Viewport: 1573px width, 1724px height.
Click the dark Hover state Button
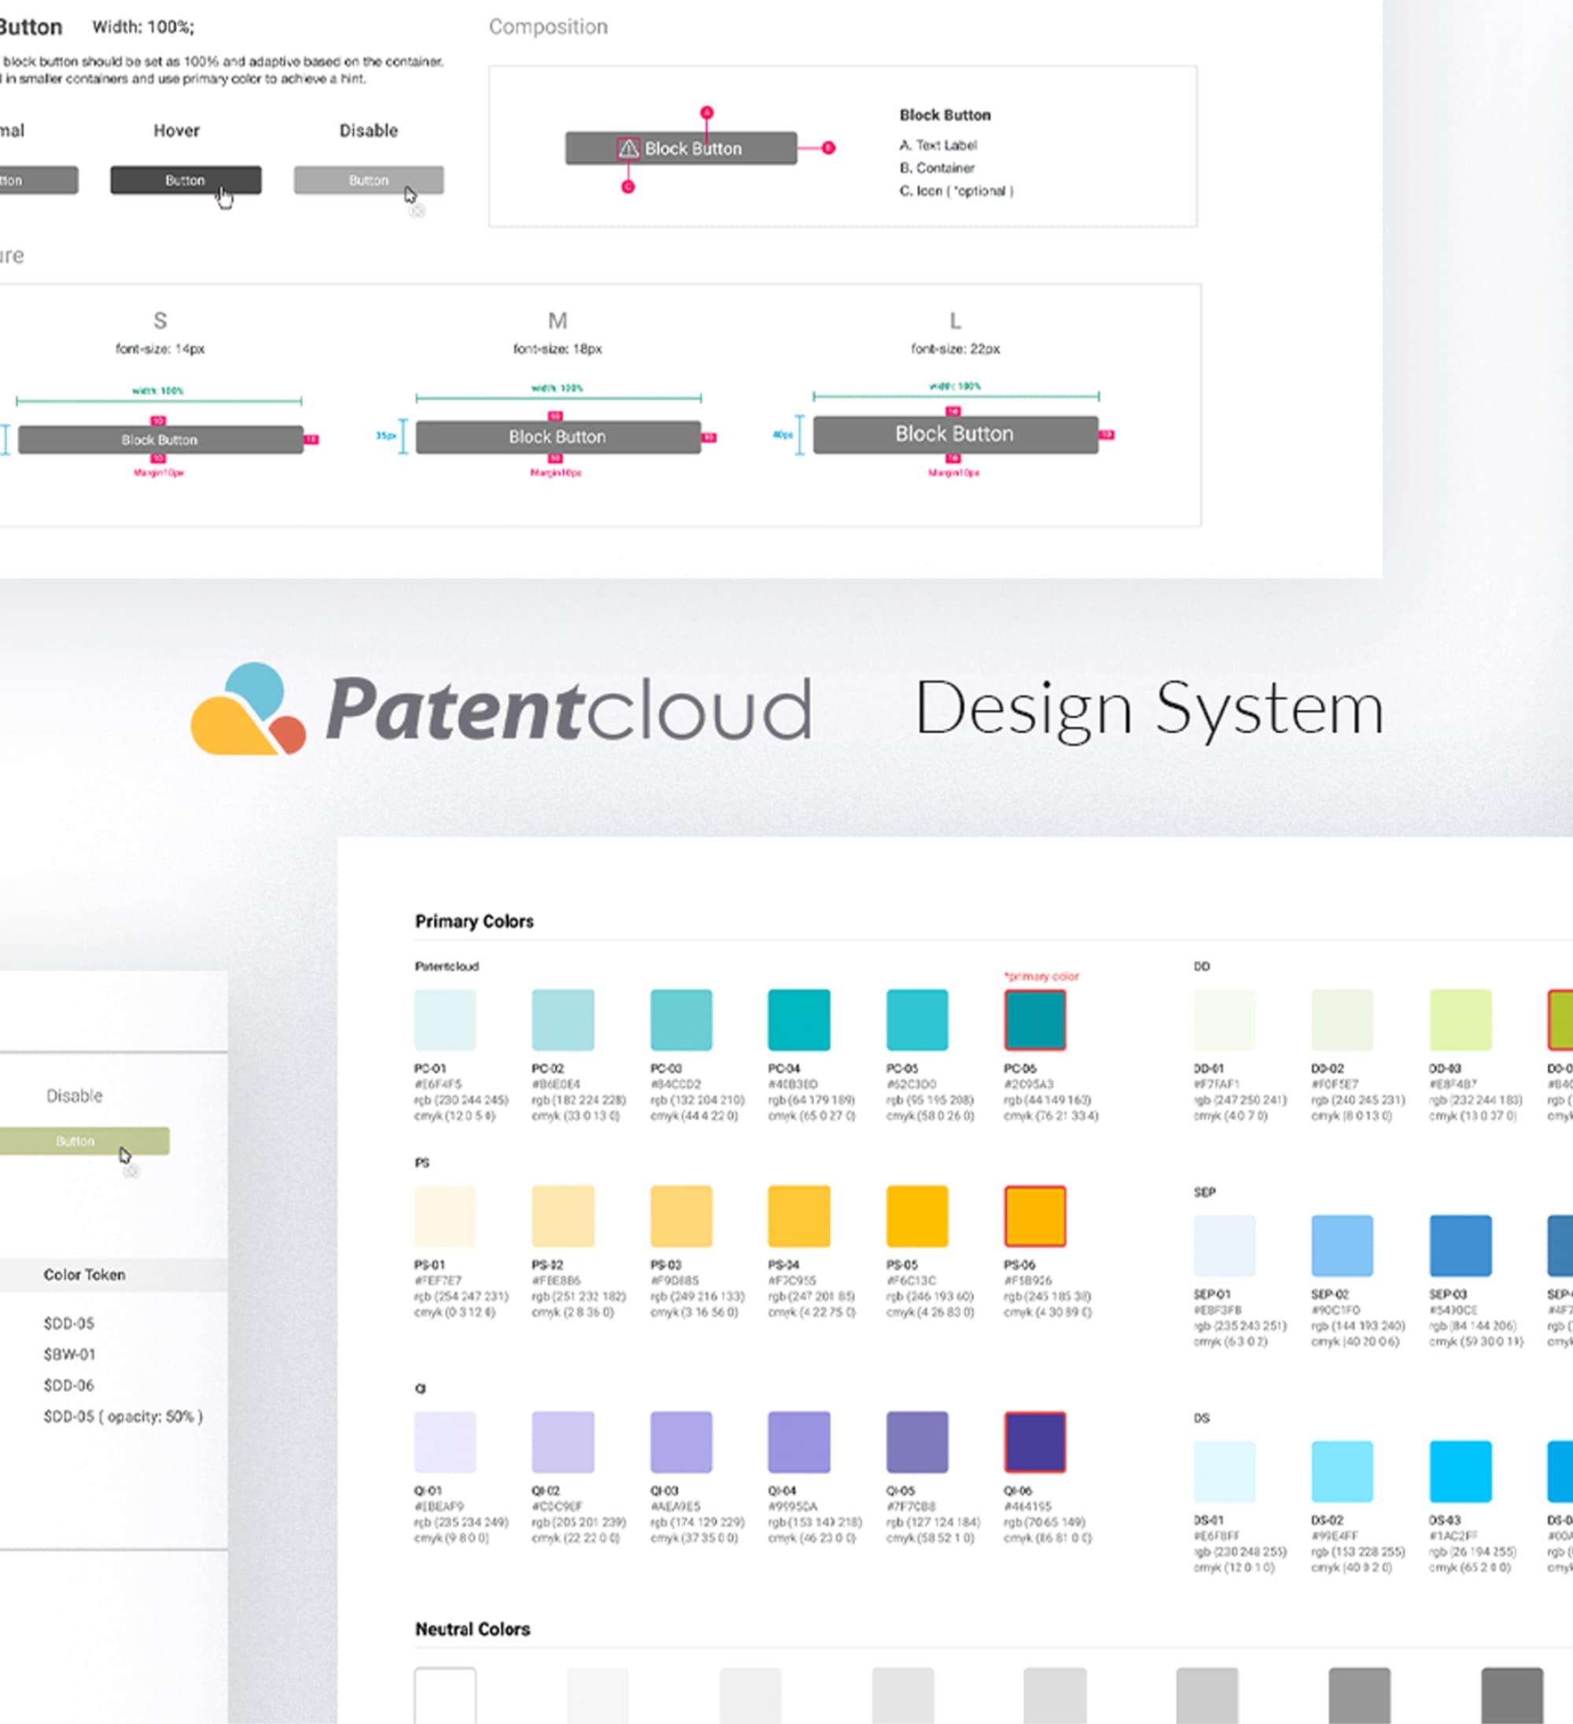185,180
